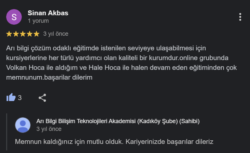
Task: Click 'memnunum.başarılar dilerim' last review line
Action: coord(49,78)
